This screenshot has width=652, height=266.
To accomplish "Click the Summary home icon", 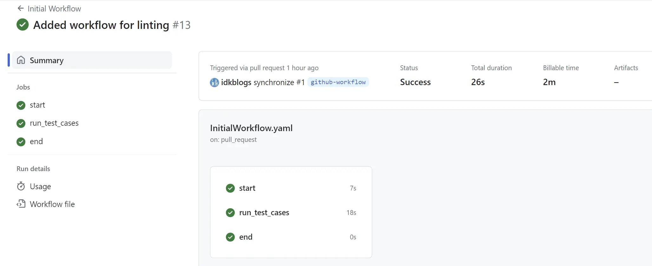I will 21,60.
